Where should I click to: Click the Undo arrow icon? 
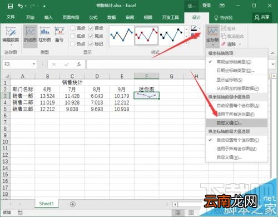point(21,6)
